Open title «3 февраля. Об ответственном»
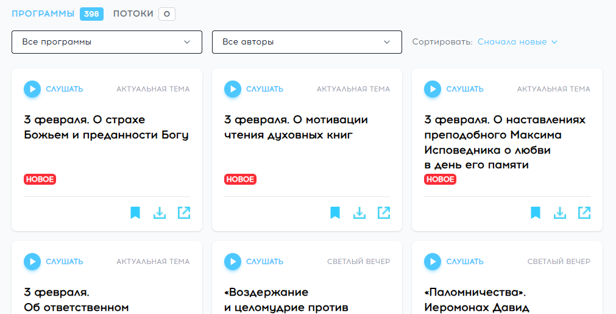 (76, 300)
